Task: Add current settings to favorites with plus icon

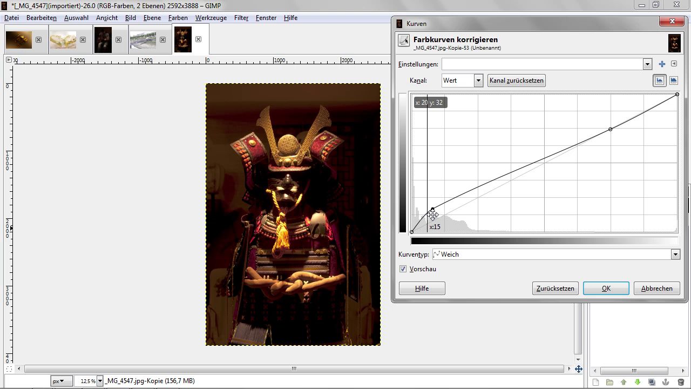Action: [662, 64]
